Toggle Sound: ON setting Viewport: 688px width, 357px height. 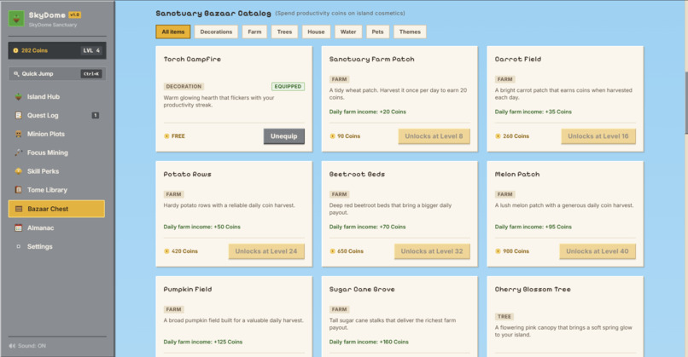pyautogui.click(x=27, y=346)
